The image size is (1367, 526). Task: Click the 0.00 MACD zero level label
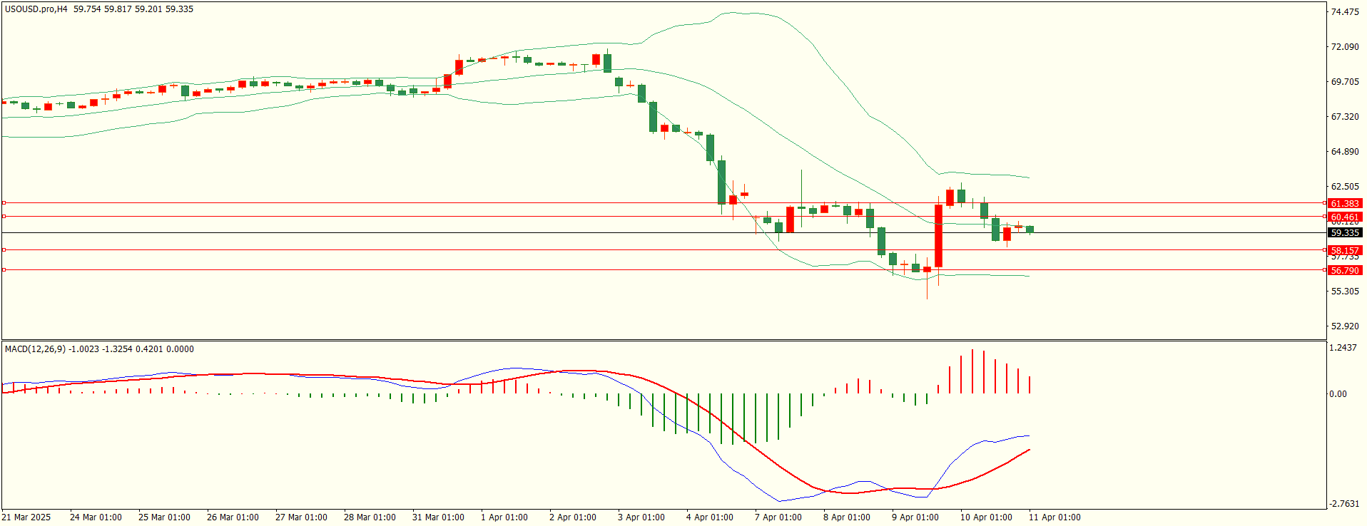coord(1338,394)
